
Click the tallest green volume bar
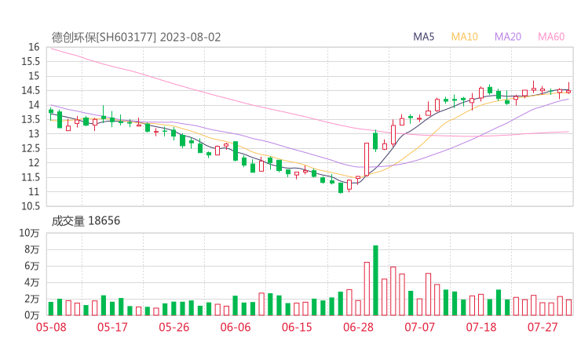(x=375, y=280)
